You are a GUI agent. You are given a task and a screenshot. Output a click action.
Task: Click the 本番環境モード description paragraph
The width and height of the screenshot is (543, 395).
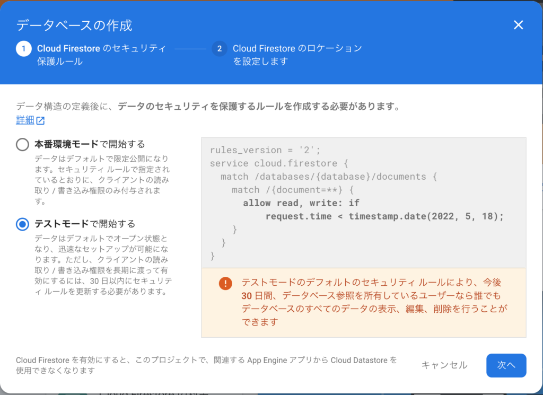click(102, 180)
